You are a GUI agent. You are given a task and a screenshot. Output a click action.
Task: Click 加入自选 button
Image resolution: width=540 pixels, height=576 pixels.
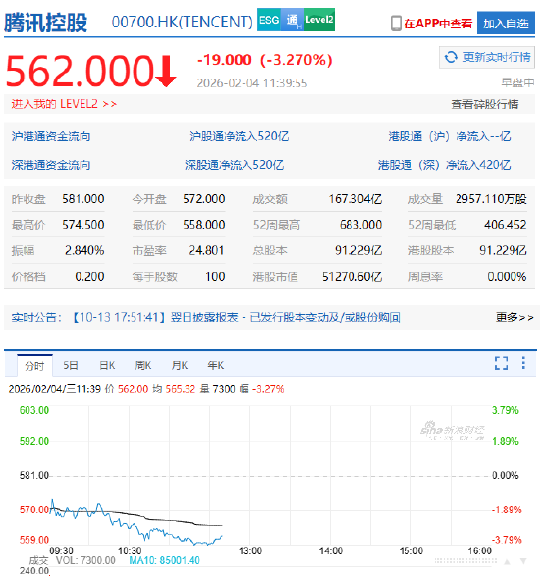(506, 23)
